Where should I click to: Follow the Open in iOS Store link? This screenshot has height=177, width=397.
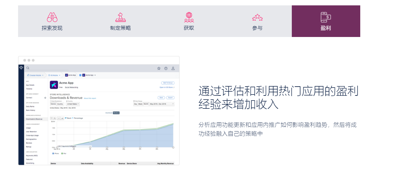pyautogui.click(x=167, y=87)
